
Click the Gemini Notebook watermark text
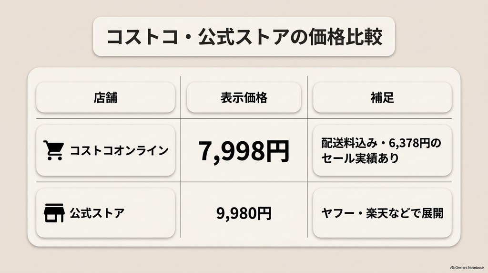pyautogui.click(x=470, y=268)
